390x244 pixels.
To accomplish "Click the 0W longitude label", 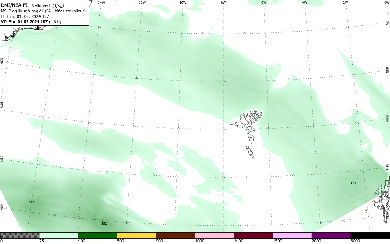I will 386,2.
